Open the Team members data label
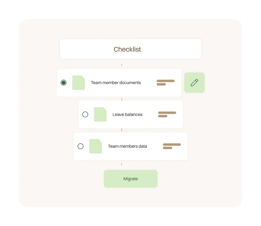Screen dimensions: 261x226 coord(127,146)
